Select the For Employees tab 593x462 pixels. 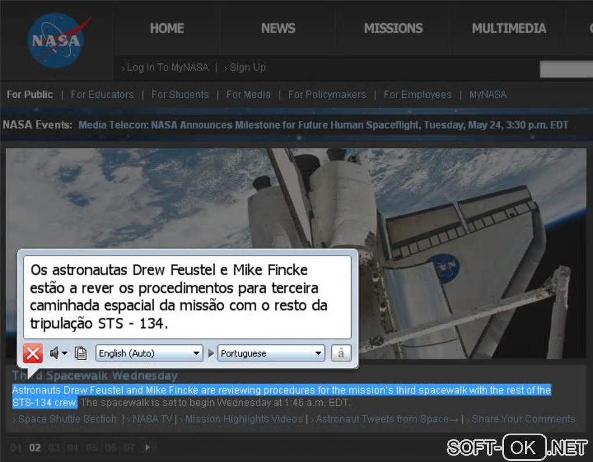[417, 95]
